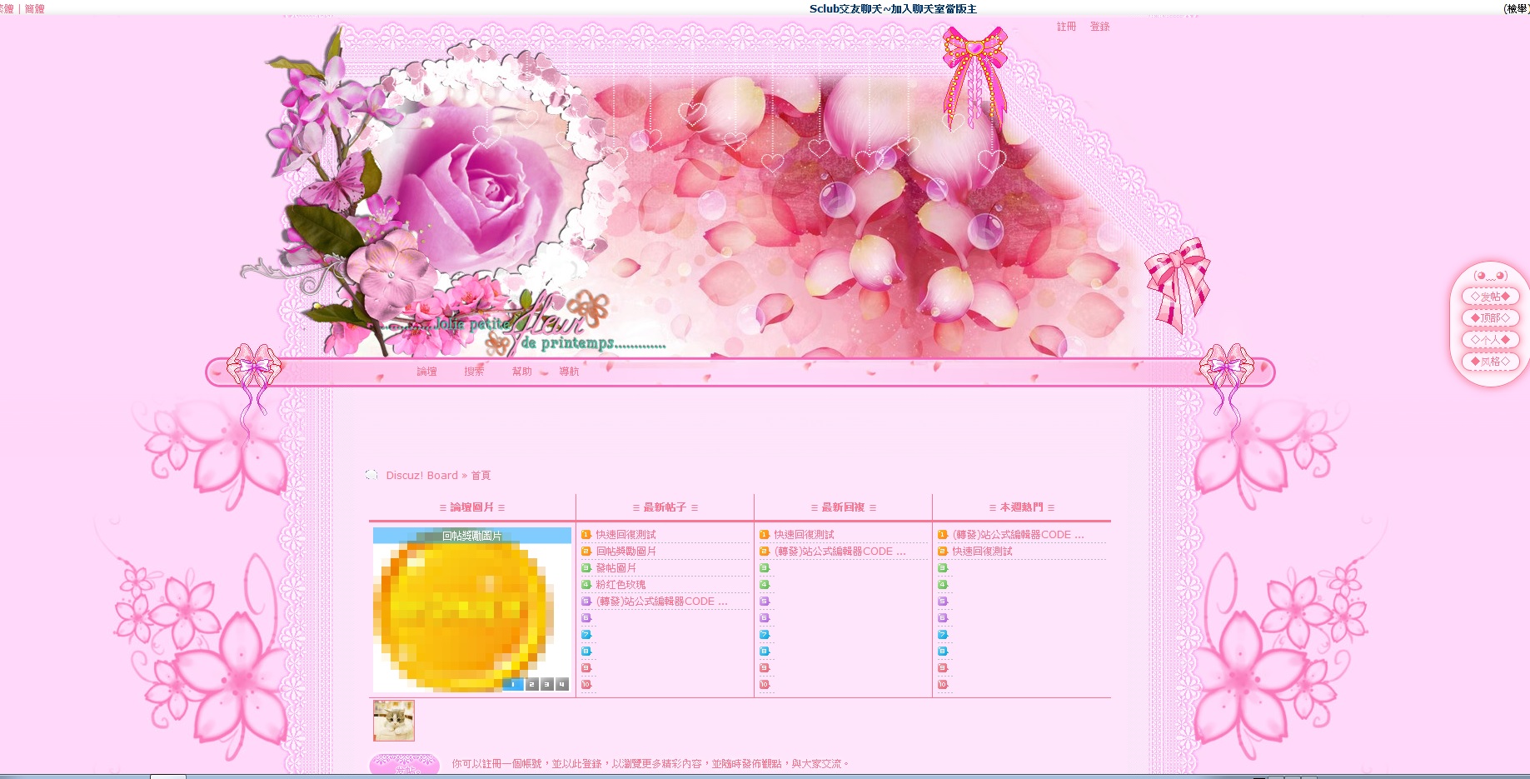
Task: Open 搜索 in the navigation bar
Action: 474,372
